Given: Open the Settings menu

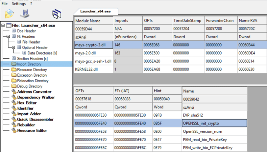Looking at the screenshot, I should tap(19, 4).
